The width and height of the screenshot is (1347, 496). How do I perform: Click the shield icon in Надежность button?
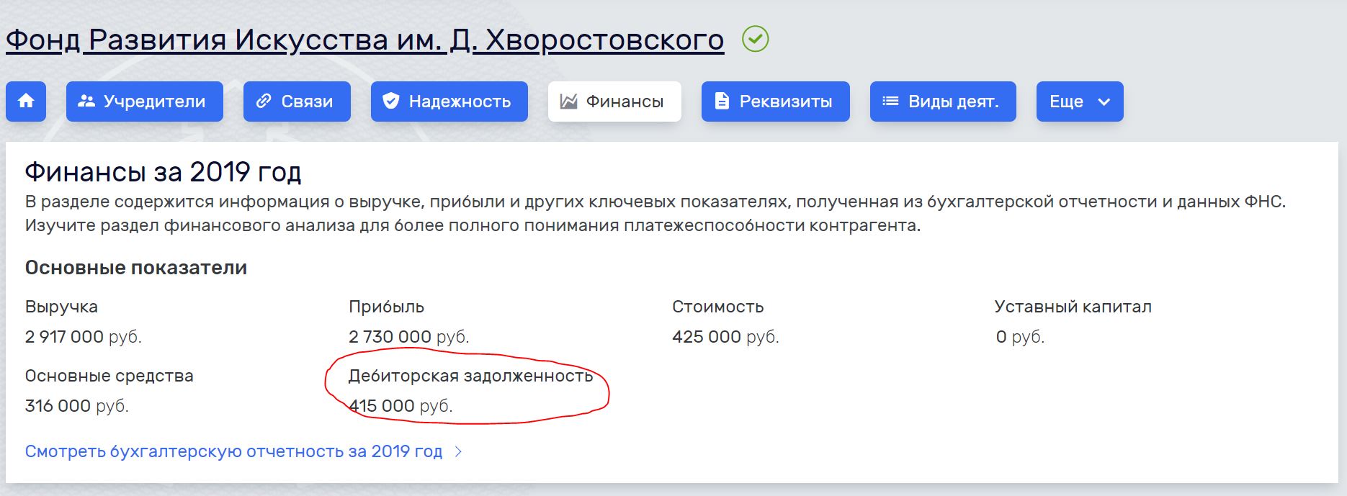tap(390, 102)
